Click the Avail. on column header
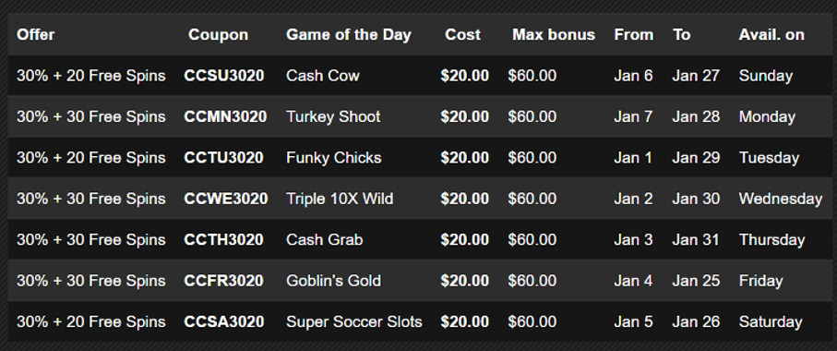Viewport: 837px width, 351px height. pos(771,35)
